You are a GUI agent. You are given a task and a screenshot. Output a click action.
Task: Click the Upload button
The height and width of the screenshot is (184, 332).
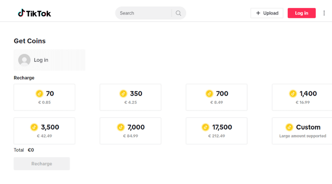(x=267, y=13)
